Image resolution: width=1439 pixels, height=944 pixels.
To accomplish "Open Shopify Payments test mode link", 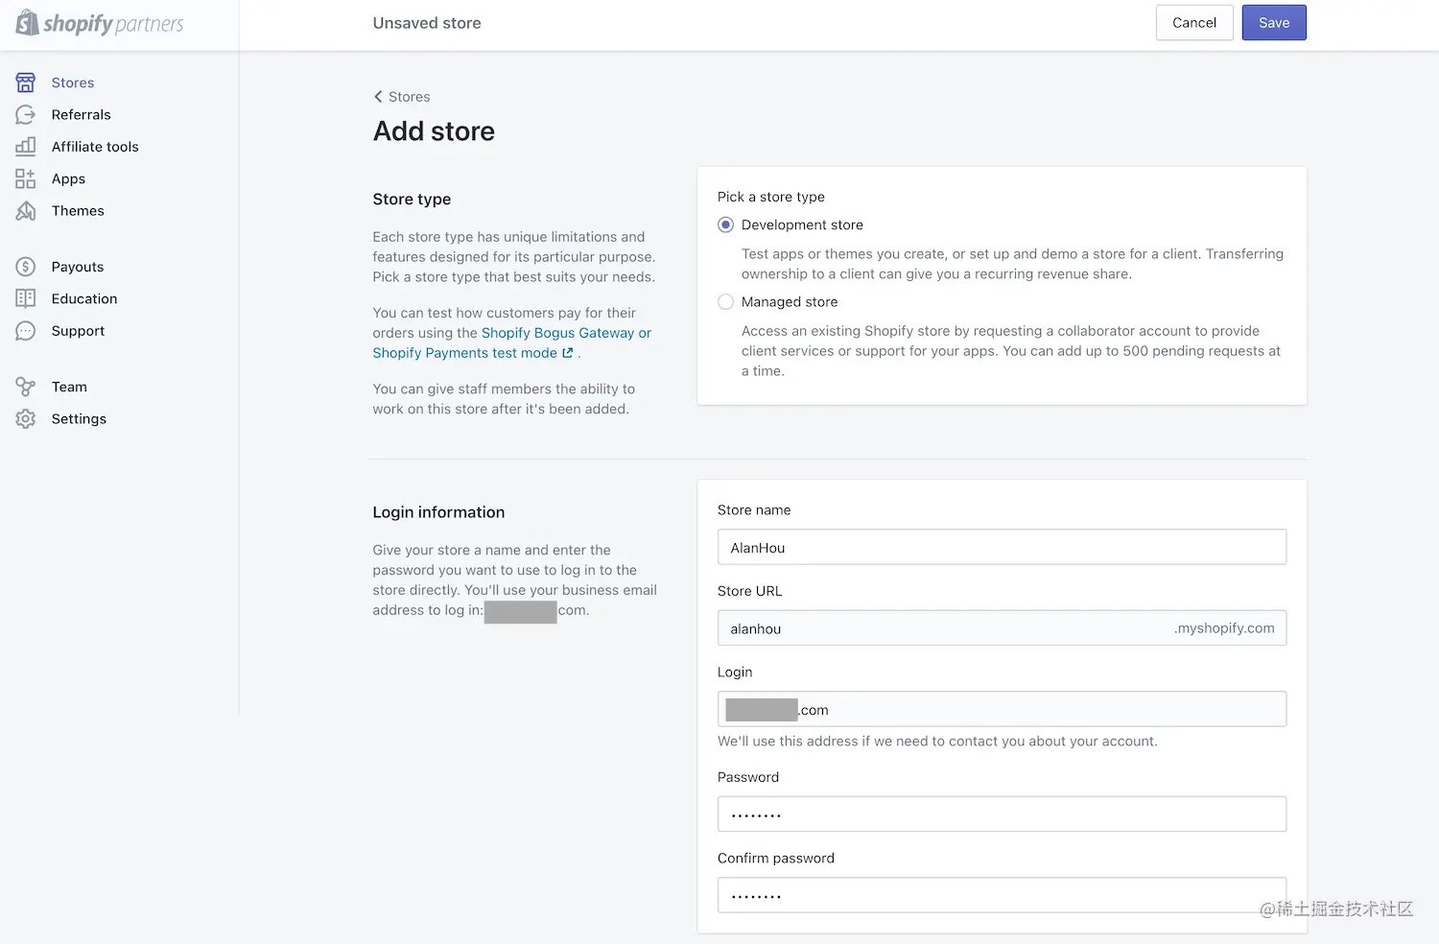I will tap(465, 353).
